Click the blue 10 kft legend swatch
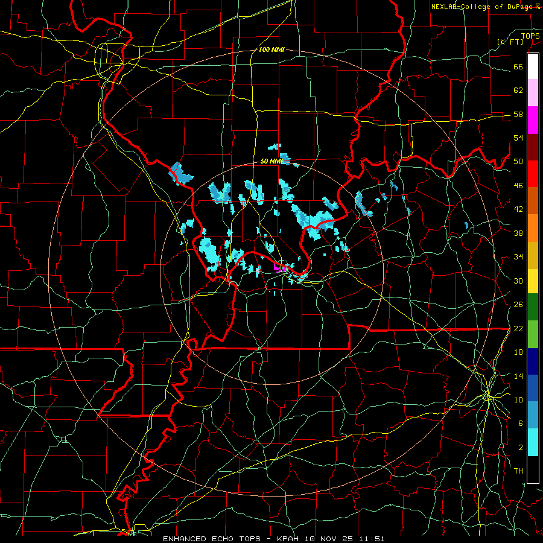Image resolution: width=543 pixels, height=543 pixels. pyautogui.click(x=533, y=388)
